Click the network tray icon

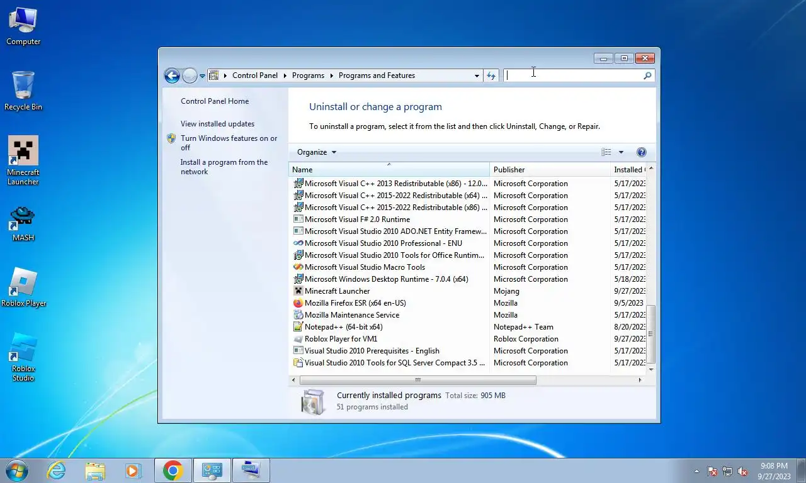coord(727,471)
